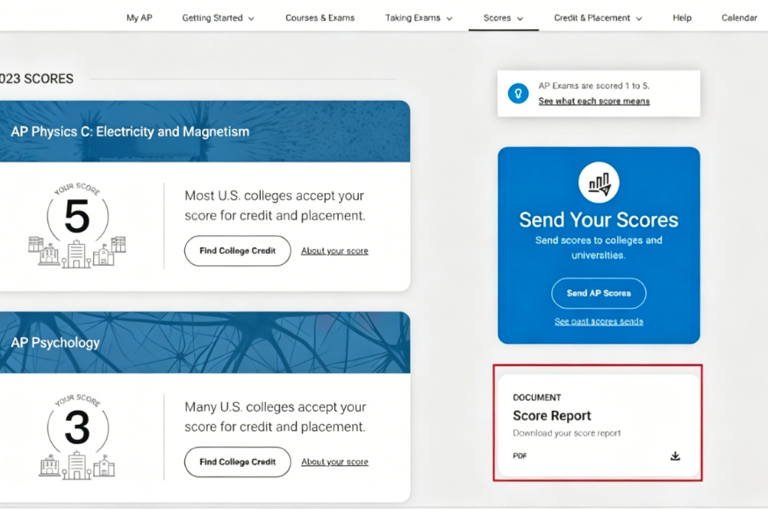Click the Score Report download icon

pos(675,455)
